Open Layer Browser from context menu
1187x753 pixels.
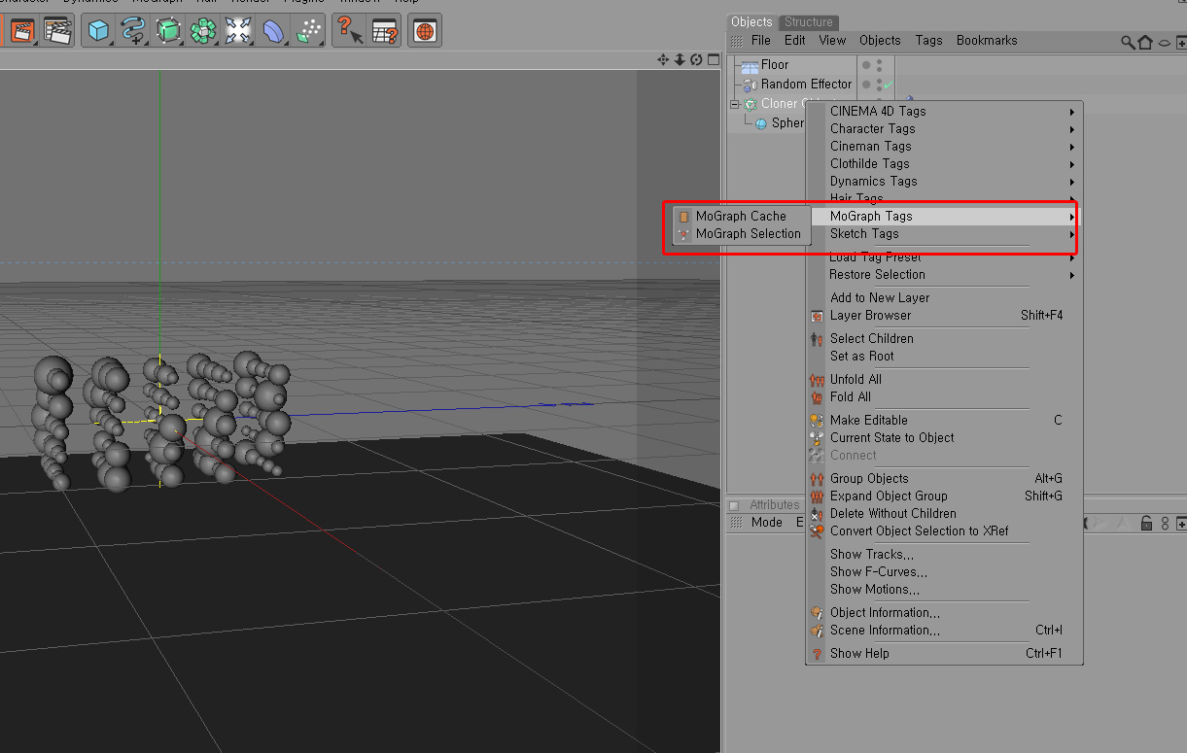coord(944,315)
